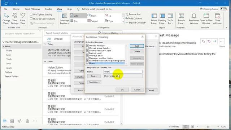This screenshot has width=231, height=130.
Task: Open the People icon in navigation bar
Action: coord(19,121)
